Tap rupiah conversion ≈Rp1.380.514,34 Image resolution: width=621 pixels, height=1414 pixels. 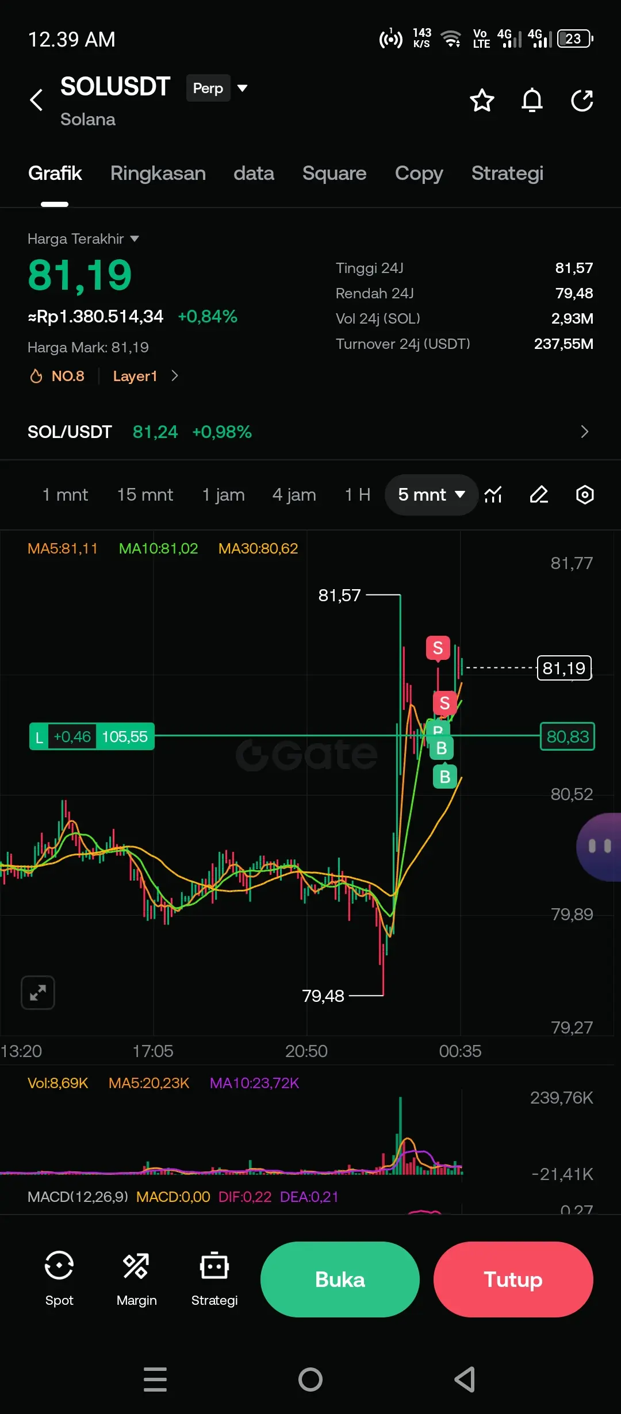tap(95, 316)
